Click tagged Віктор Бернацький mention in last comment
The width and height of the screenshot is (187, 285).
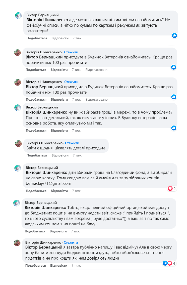[44, 247]
